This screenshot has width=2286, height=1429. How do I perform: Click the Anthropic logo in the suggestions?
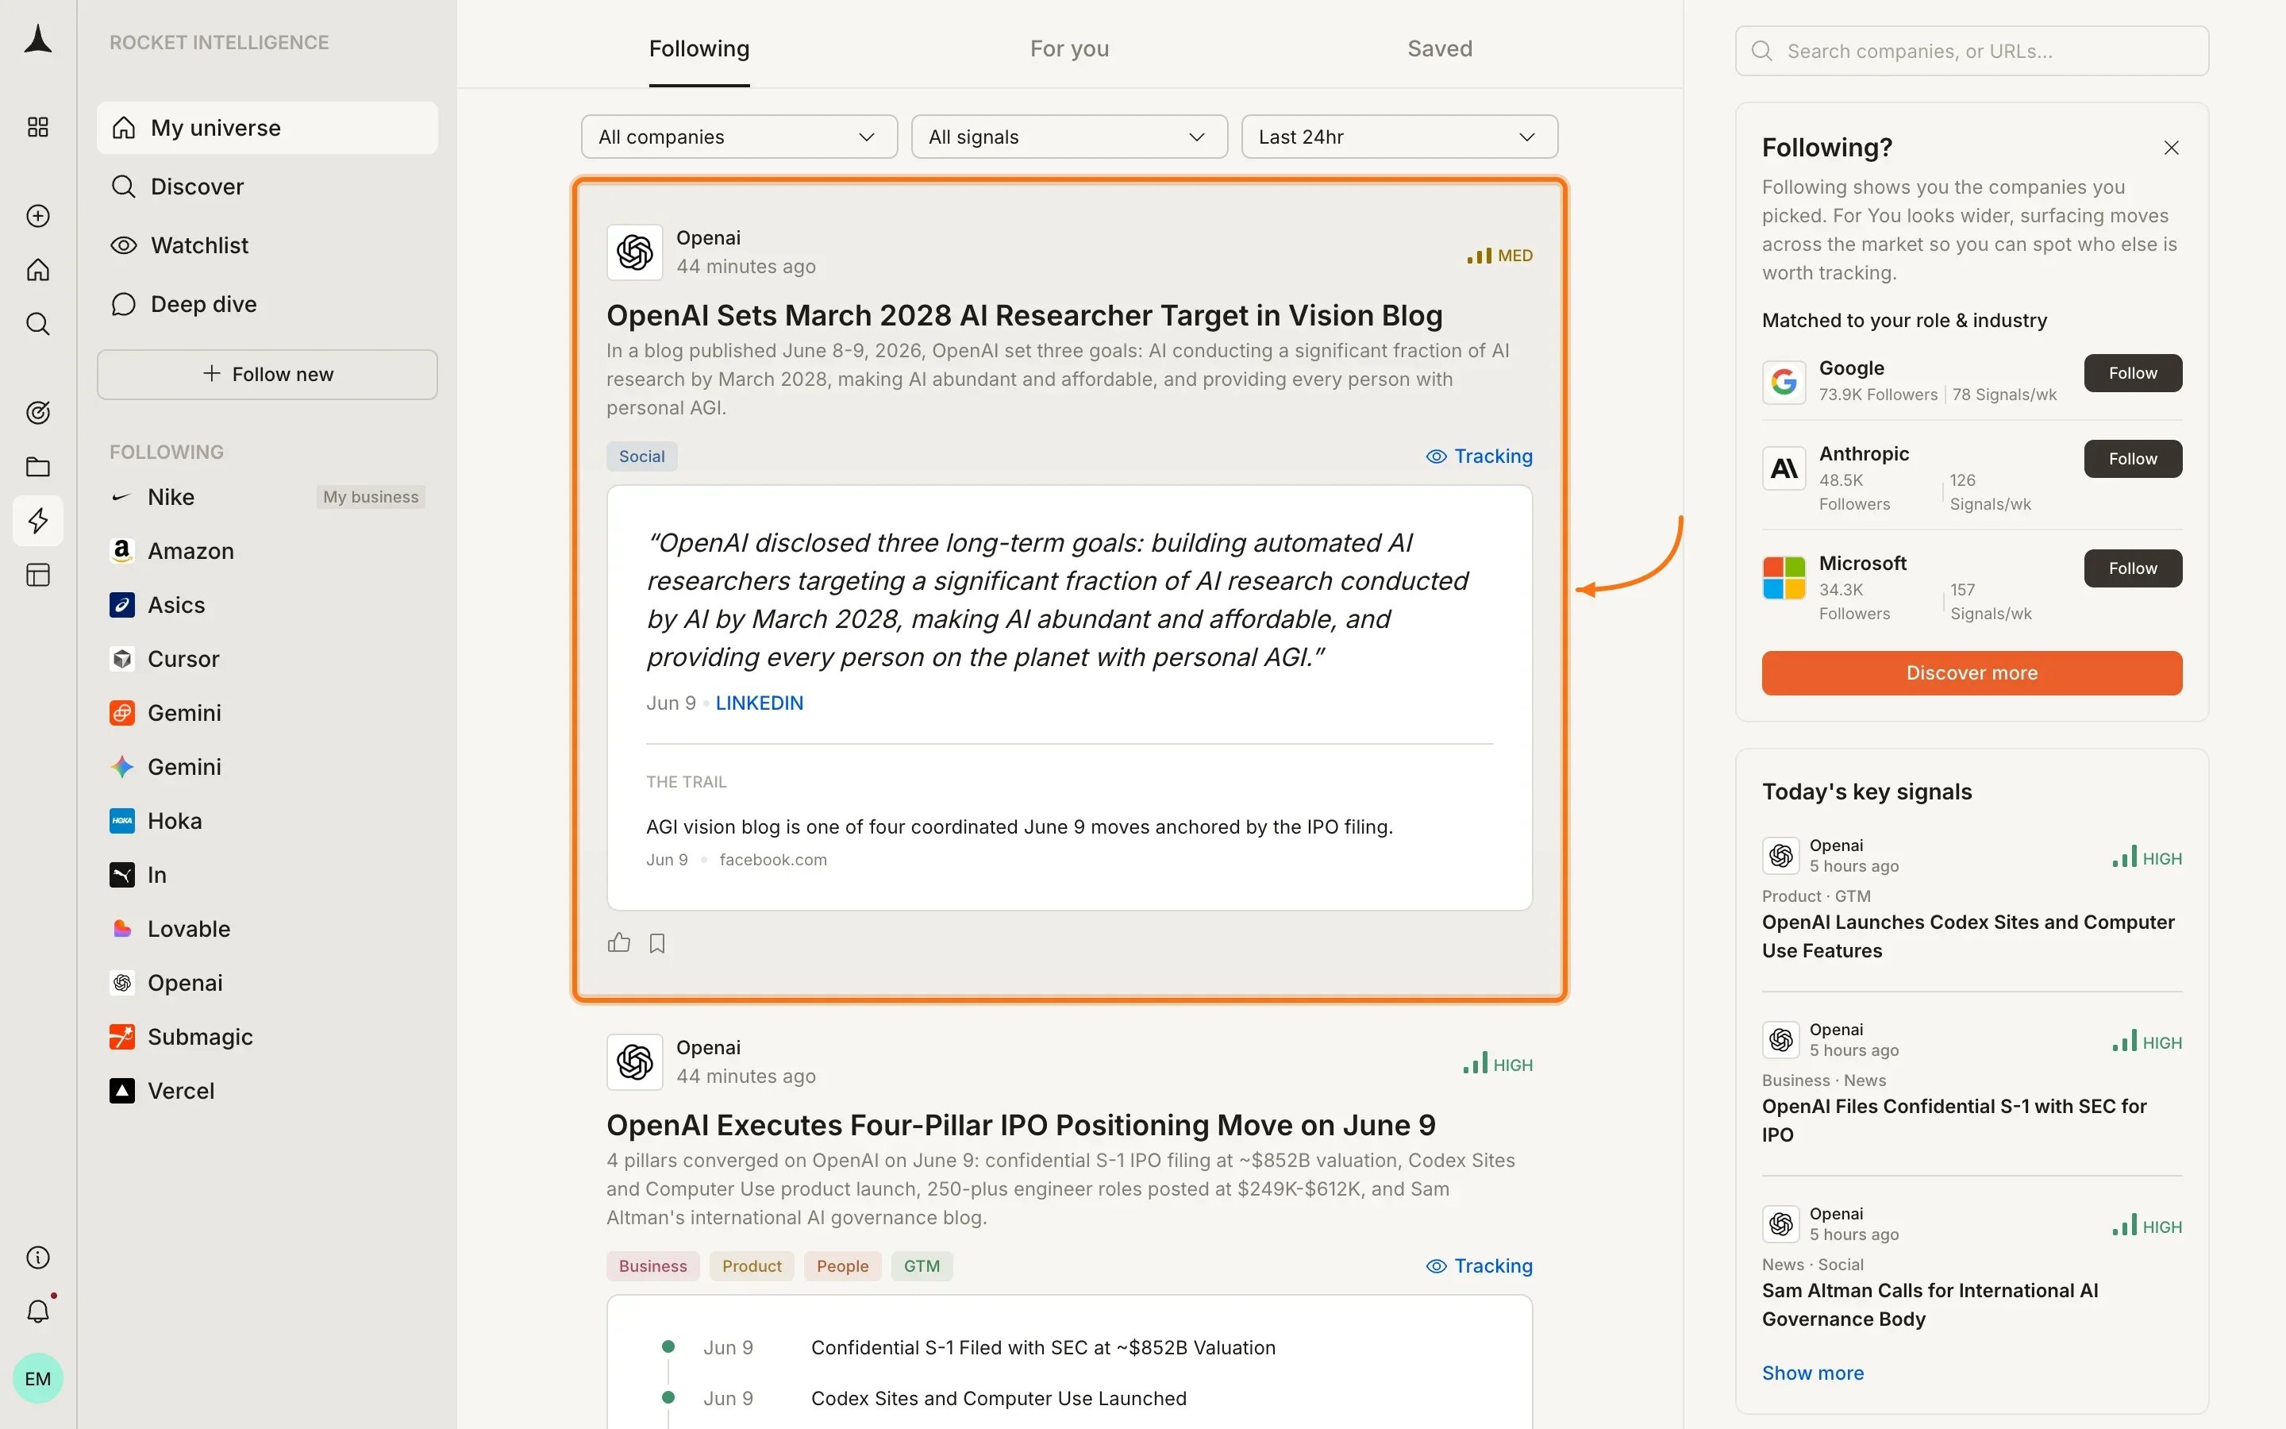pos(1784,468)
